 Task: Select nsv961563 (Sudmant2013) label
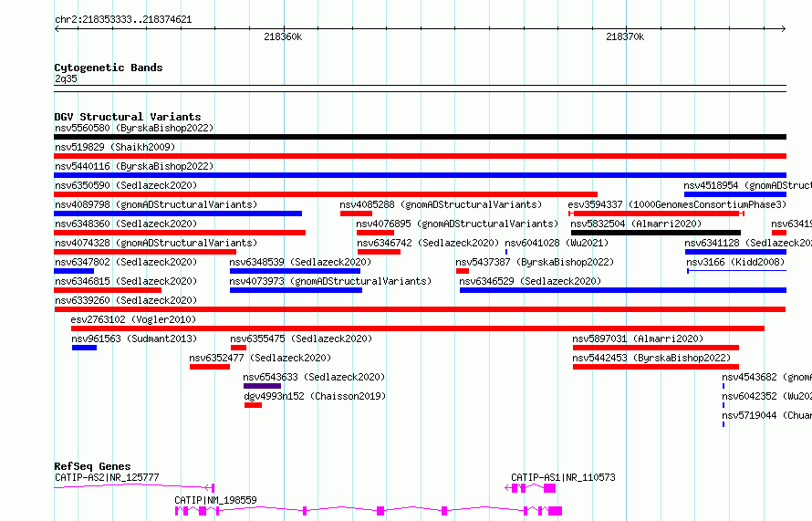[135, 339]
